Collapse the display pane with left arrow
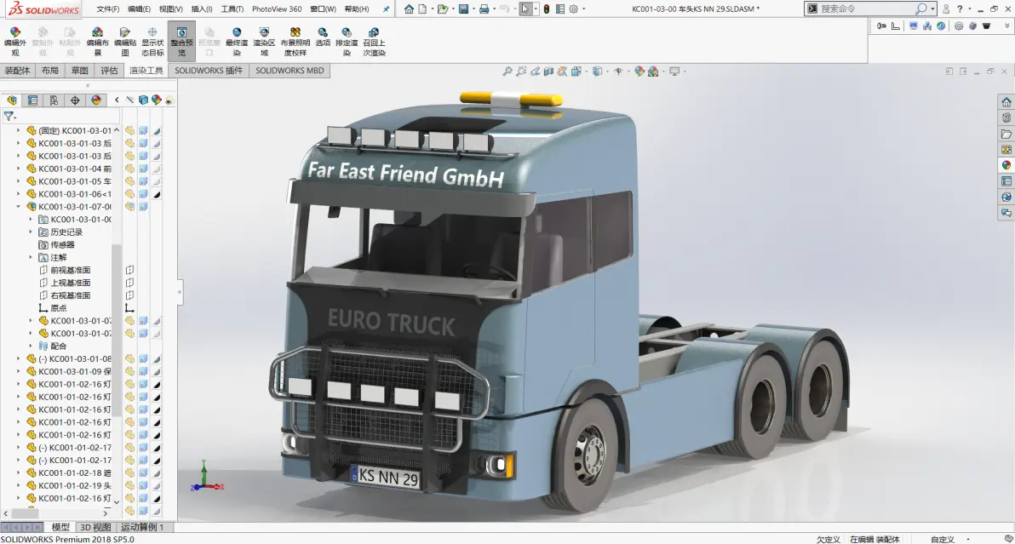This screenshot has height=544, width=1015. point(117,100)
